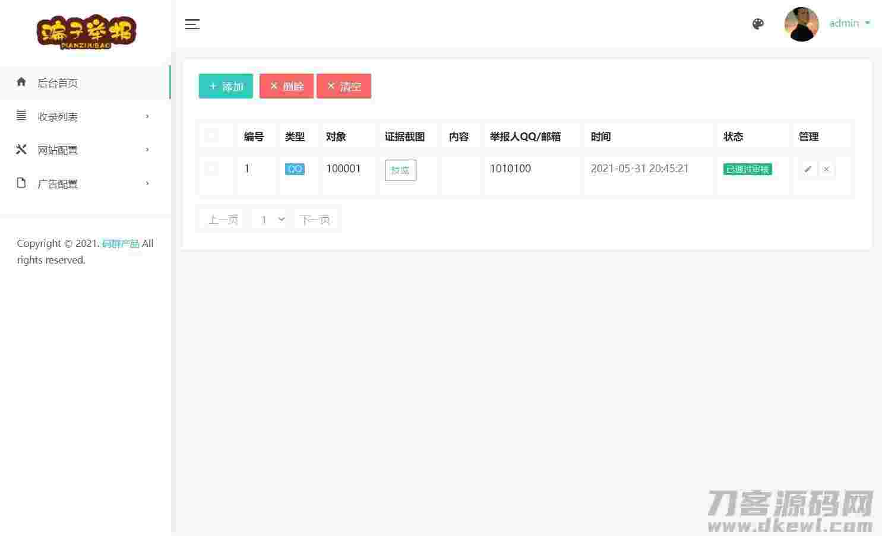Click the pencil edit icon in row 1

click(x=808, y=169)
